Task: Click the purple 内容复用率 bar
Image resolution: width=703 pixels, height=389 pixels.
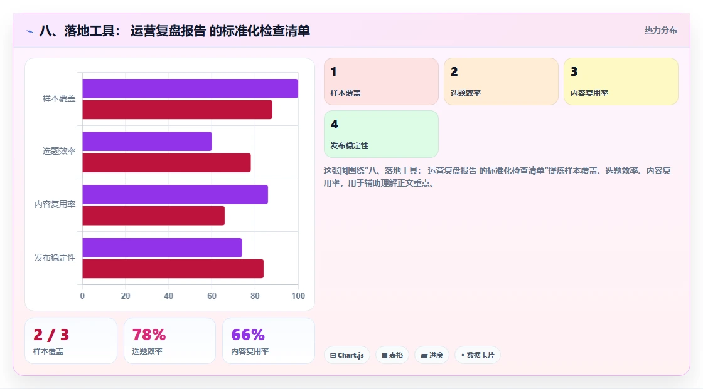Action: pos(175,194)
